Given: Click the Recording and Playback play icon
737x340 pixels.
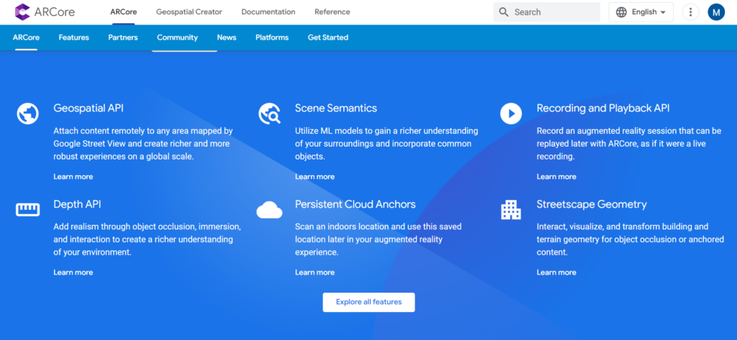Looking at the screenshot, I should pos(511,114).
